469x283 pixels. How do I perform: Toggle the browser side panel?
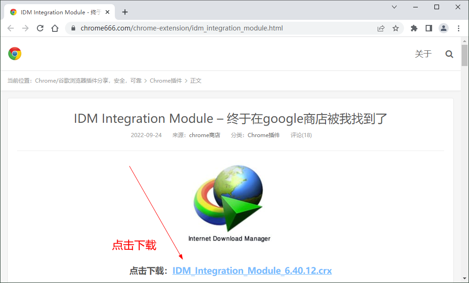(x=428, y=29)
